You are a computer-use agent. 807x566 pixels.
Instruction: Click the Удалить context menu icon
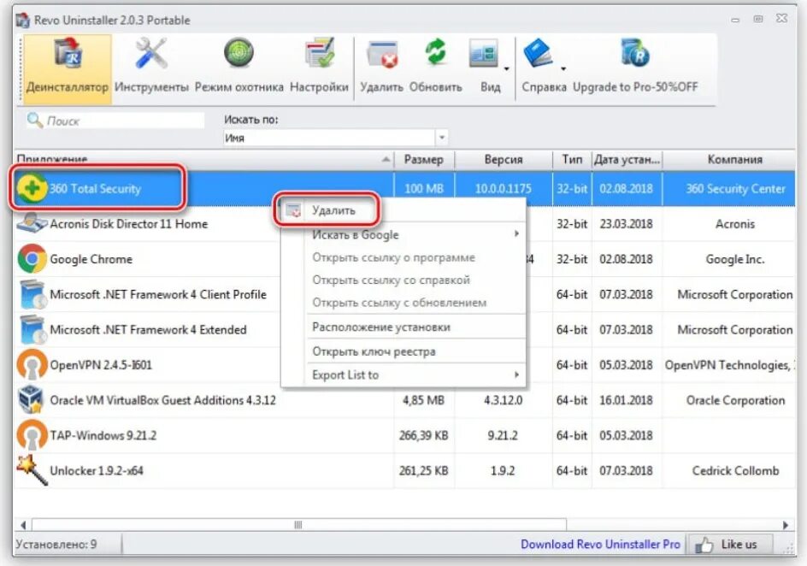click(x=293, y=210)
